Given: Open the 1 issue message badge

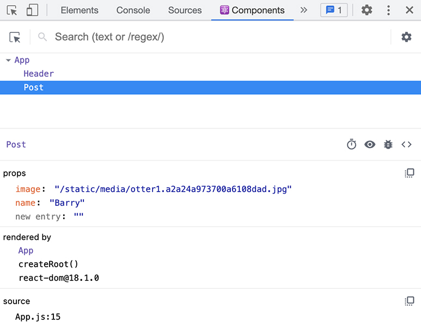Looking at the screenshot, I should pyautogui.click(x=334, y=10).
